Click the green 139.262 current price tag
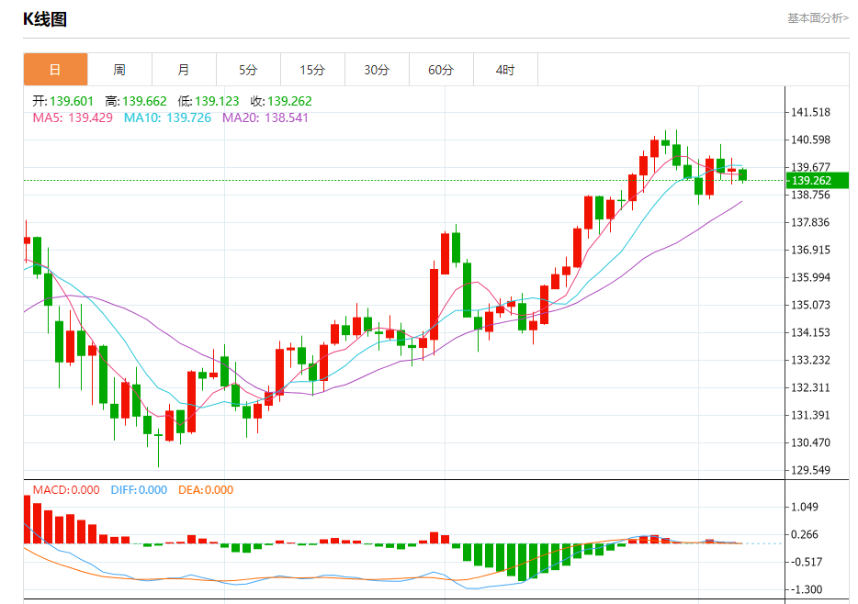The width and height of the screenshot is (858, 604). [x=818, y=181]
